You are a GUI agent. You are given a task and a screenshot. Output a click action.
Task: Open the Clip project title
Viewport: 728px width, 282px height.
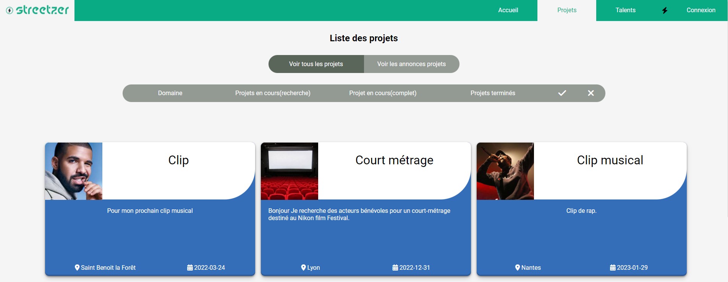pyautogui.click(x=178, y=160)
